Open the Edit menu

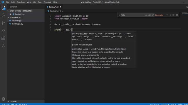(x=13, y=2)
